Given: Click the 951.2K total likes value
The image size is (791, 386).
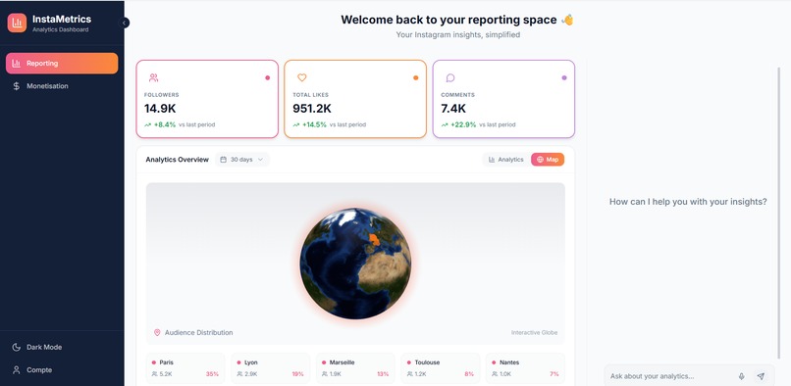Looking at the screenshot, I should pyautogui.click(x=312, y=109).
